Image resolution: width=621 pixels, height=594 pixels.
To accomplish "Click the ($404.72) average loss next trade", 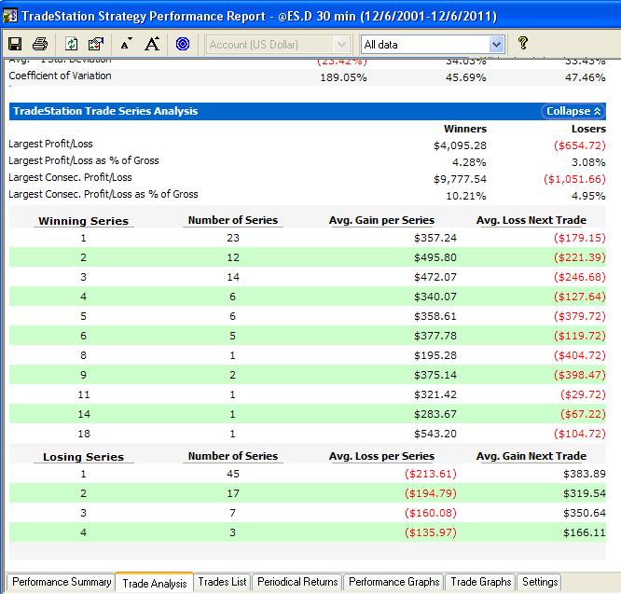I will pos(579,355).
